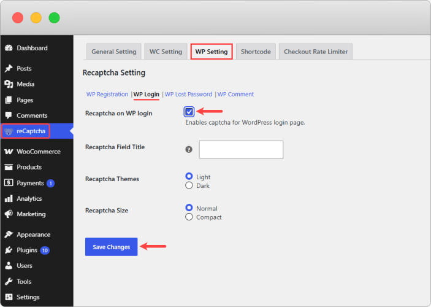Click the yellow minimize window button

point(36,18)
